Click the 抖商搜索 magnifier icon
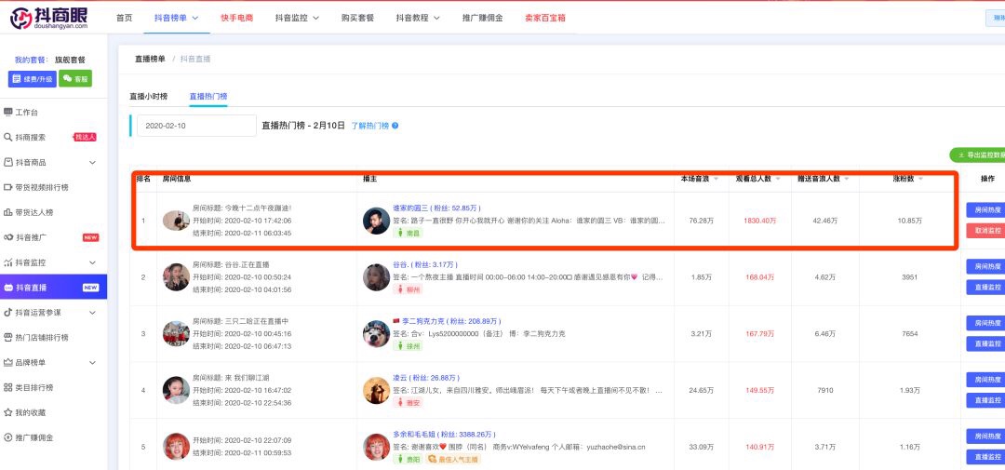This screenshot has width=1005, height=470. 8,137
